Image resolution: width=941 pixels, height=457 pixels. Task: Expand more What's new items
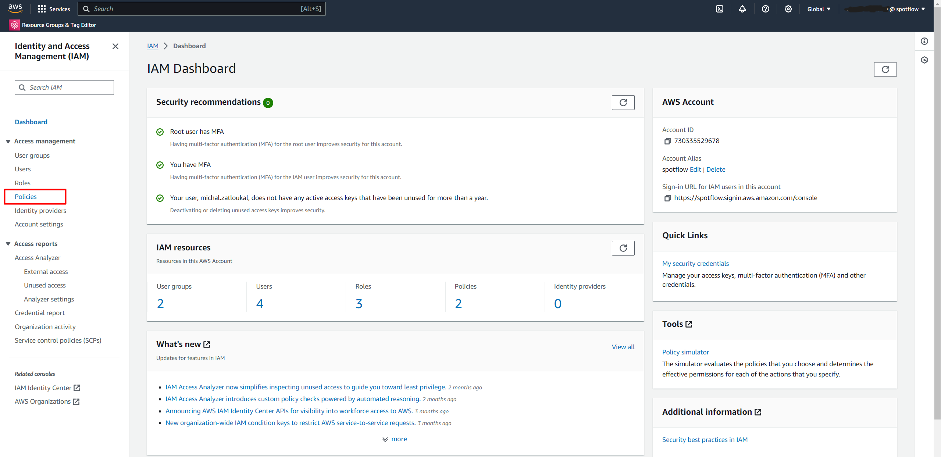click(395, 439)
